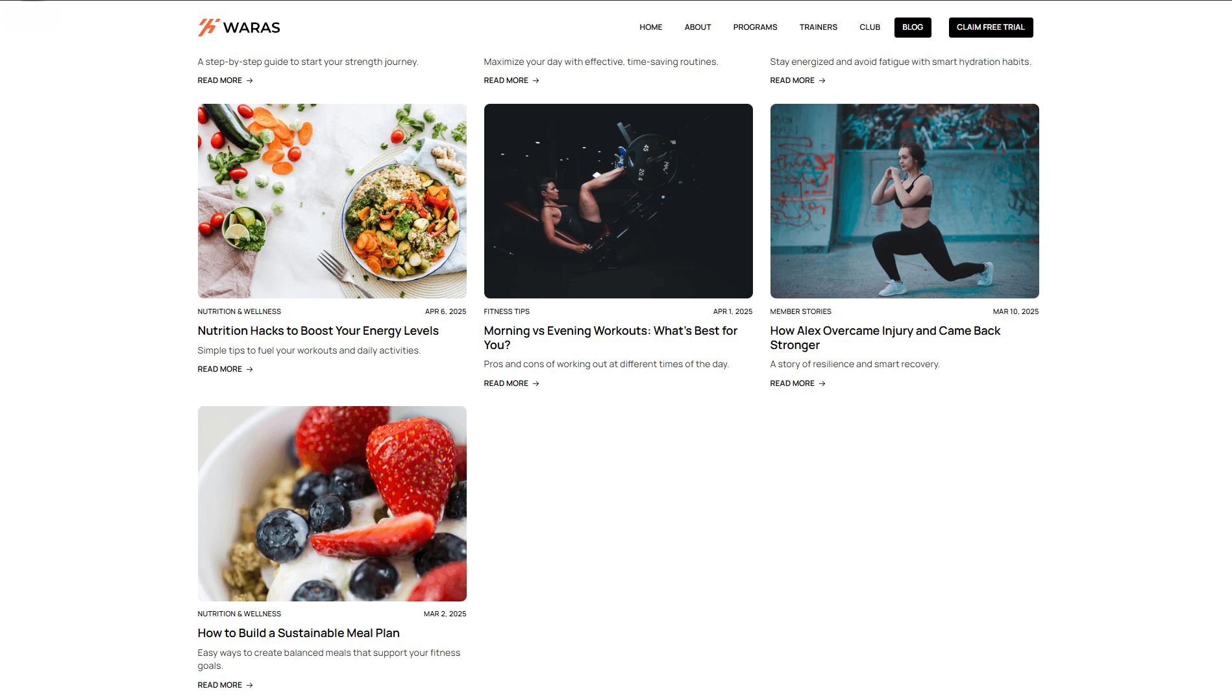Click arrow icon under Meal Plan Read More
This screenshot has height=700, width=1232.
coord(249,685)
